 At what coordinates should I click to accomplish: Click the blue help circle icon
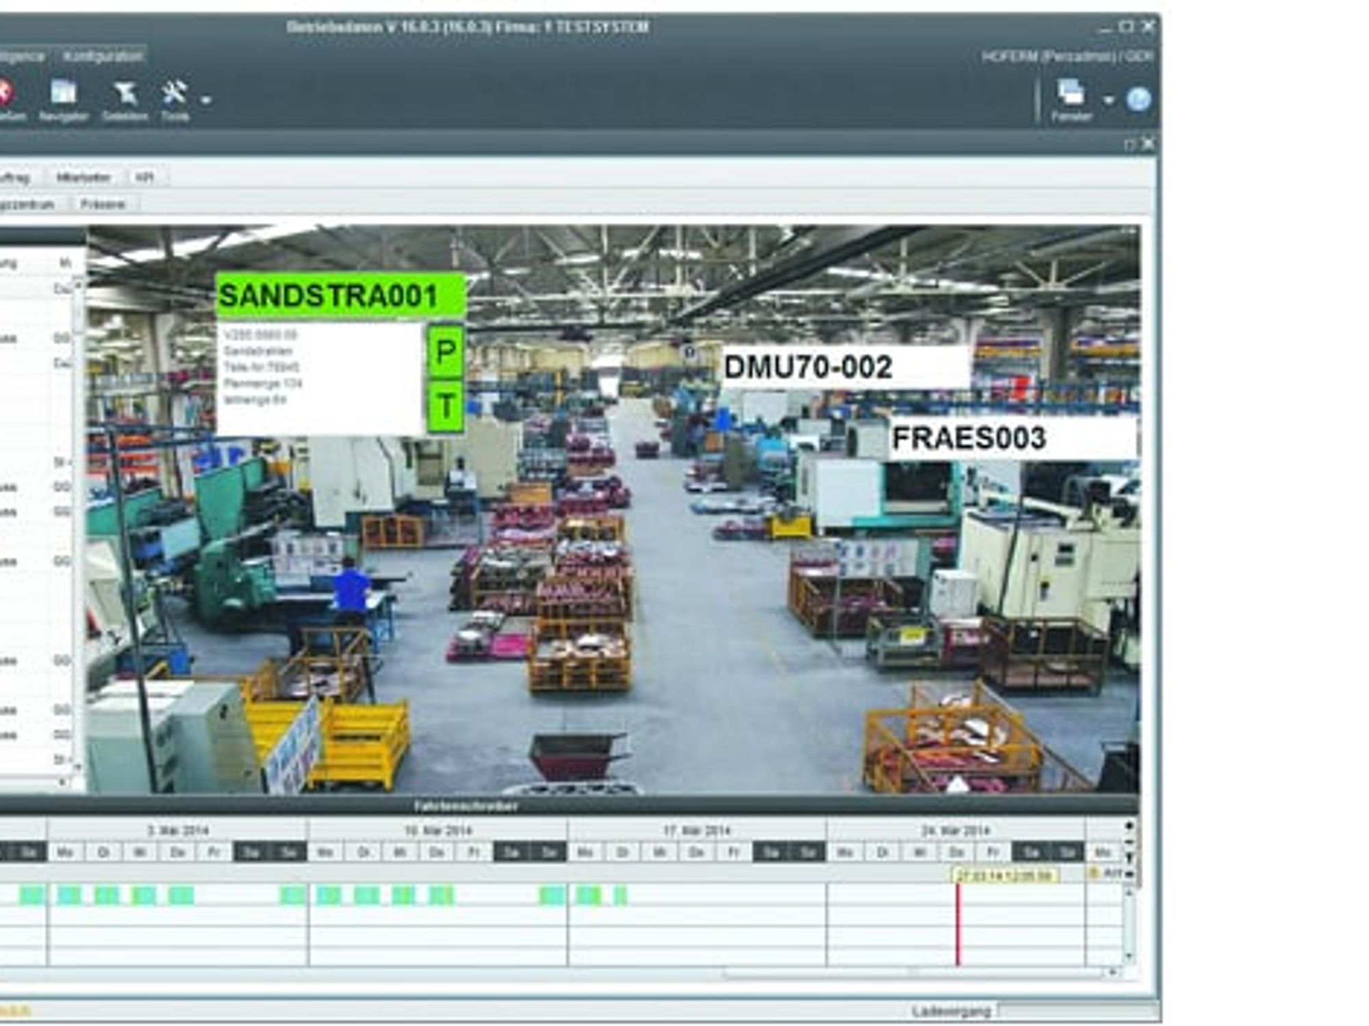[1139, 99]
